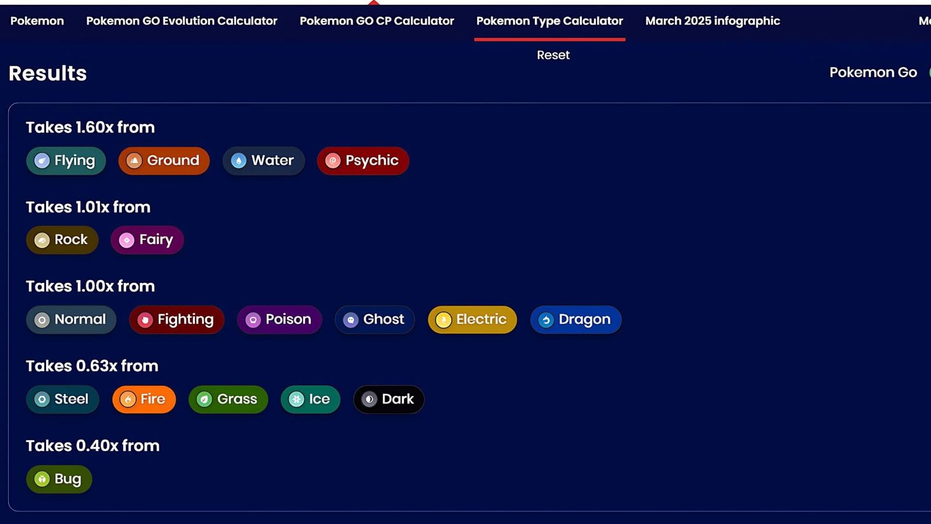Select the Normal type badge

[71, 320]
